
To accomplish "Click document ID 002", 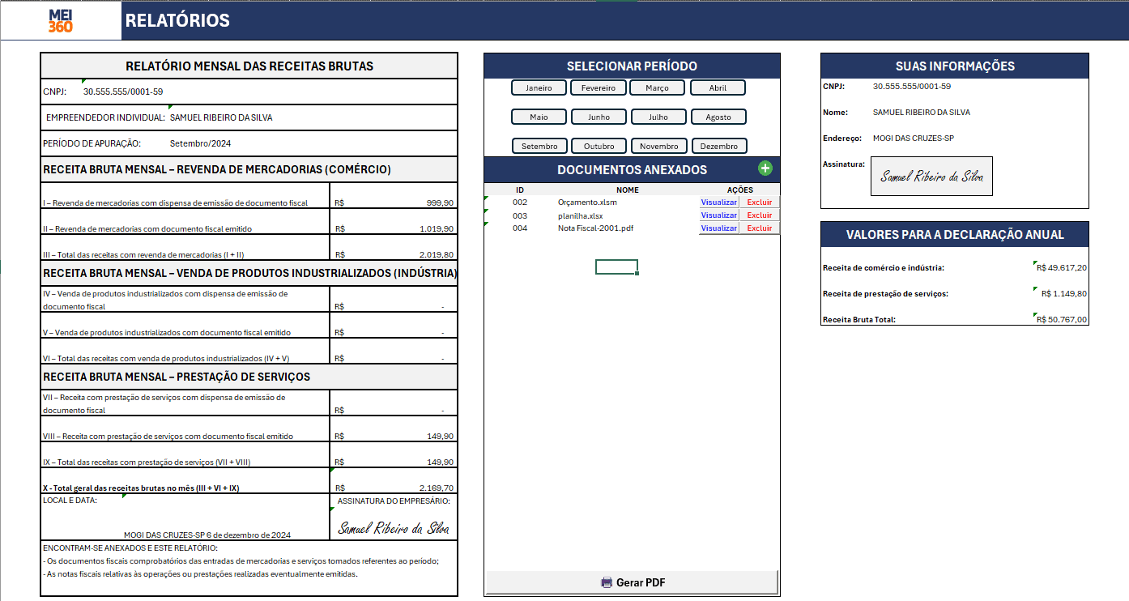I will pyautogui.click(x=520, y=202).
